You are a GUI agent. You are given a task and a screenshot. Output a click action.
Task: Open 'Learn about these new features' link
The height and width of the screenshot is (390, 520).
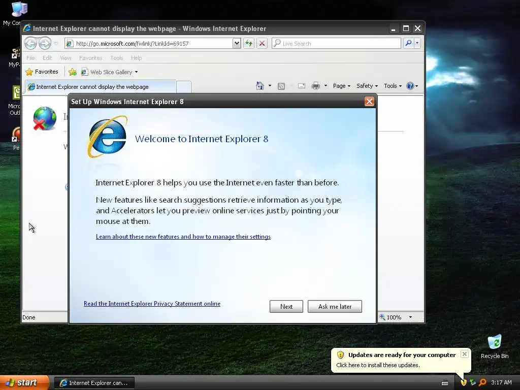pyautogui.click(x=183, y=237)
